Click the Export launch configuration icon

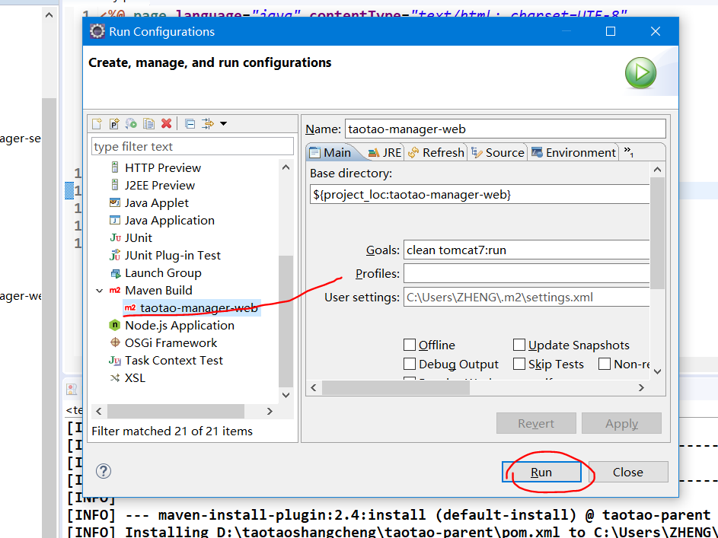point(132,123)
